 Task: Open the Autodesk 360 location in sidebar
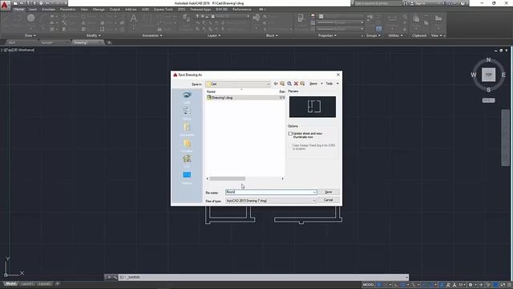(187, 97)
